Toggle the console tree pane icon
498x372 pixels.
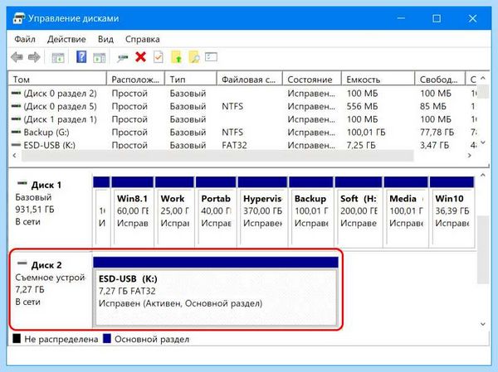coord(58,58)
